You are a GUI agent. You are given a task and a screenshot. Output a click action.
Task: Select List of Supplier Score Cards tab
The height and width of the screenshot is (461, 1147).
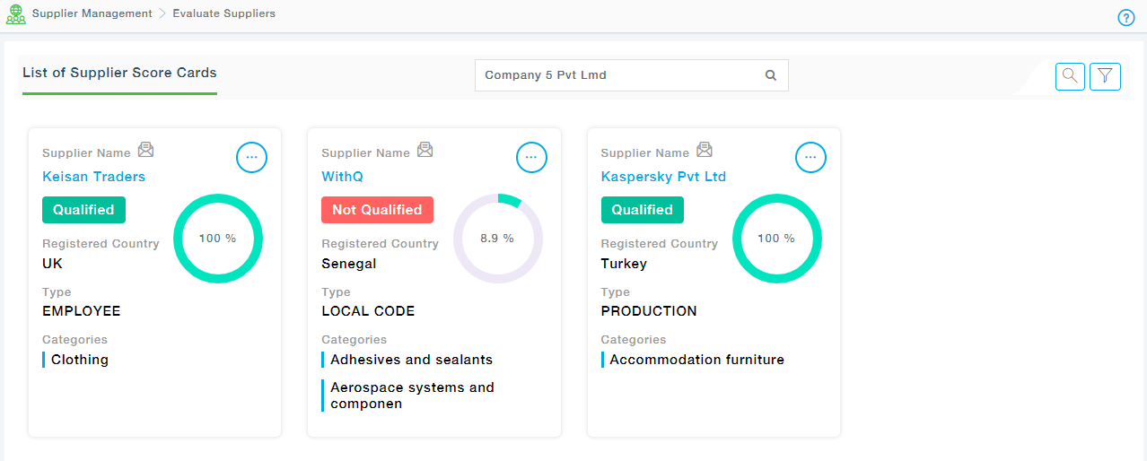[119, 74]
